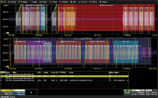Viewport: 158px width, 98px height.
Task: Open the Trigger menu
Action: click(x=34, y=2)
